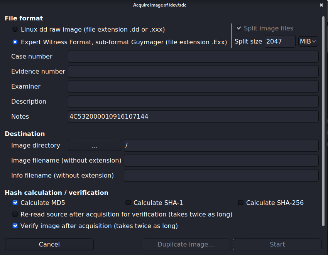Enable re-read source after acquisition verification
328x255 pixels.
coord(15,214)
